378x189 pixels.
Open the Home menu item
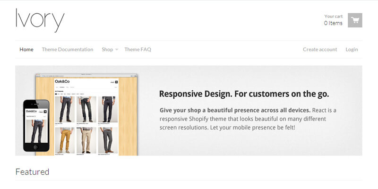pos(26,49)
